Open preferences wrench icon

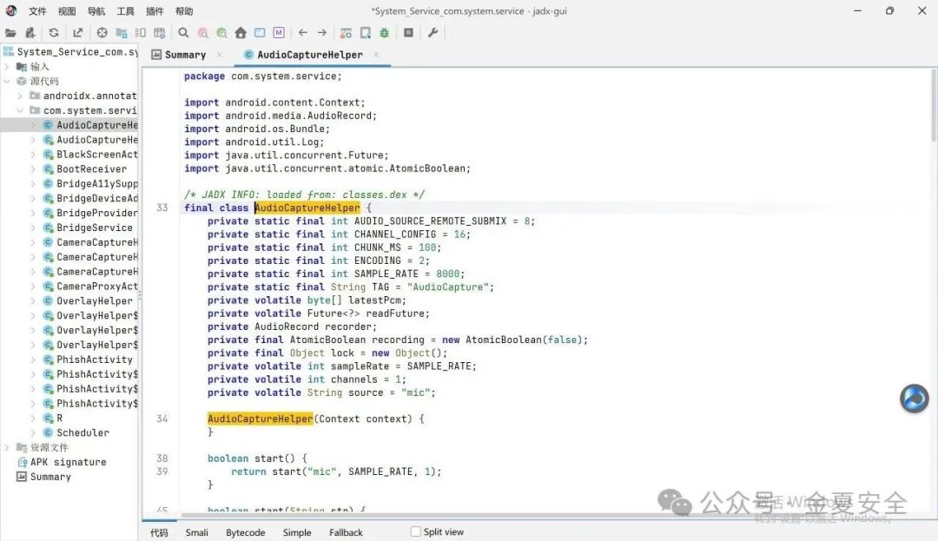click(433, 33)
